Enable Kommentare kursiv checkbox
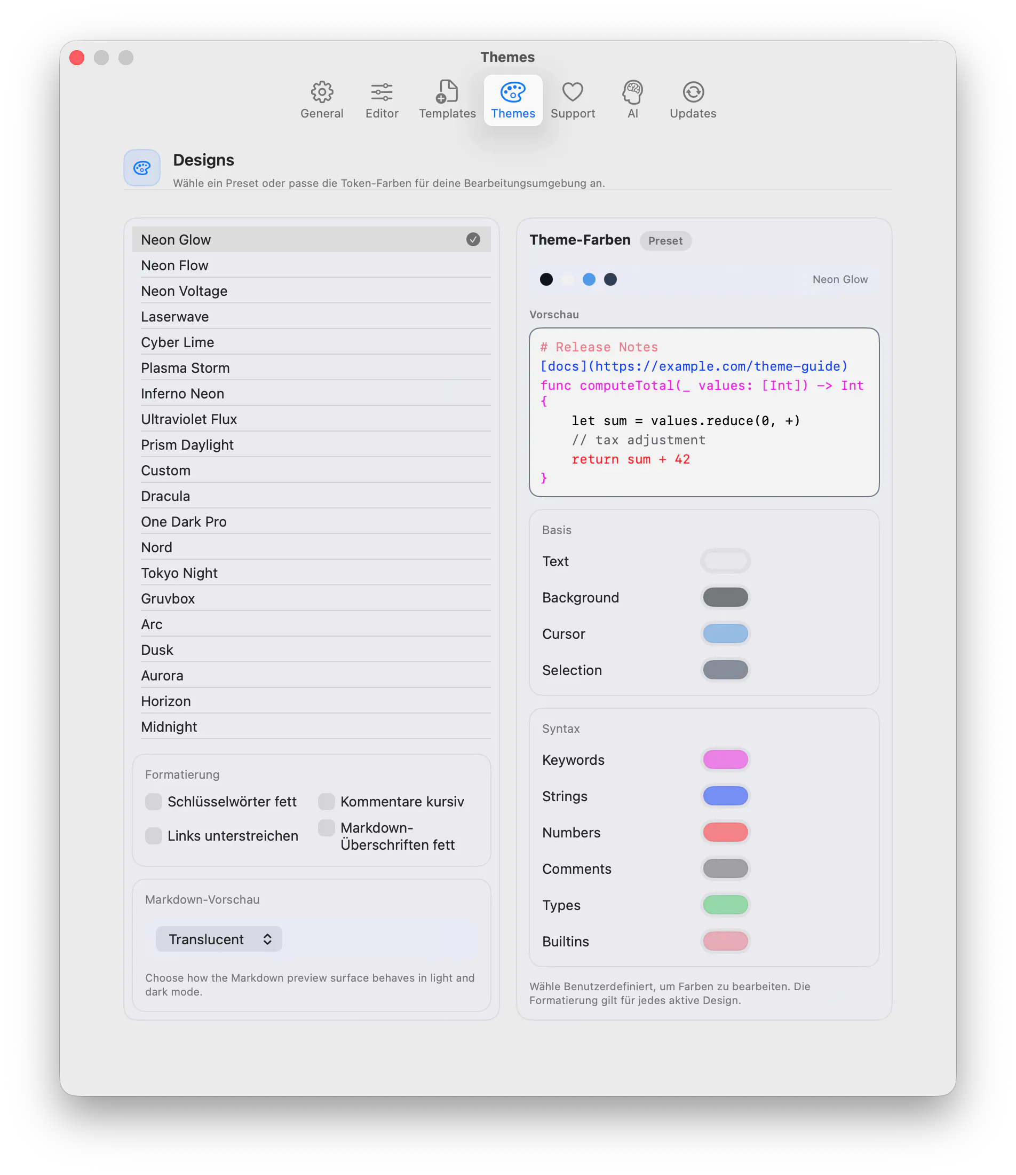Viewport: 1016px width, 1175px height. (x=327, y=801)
